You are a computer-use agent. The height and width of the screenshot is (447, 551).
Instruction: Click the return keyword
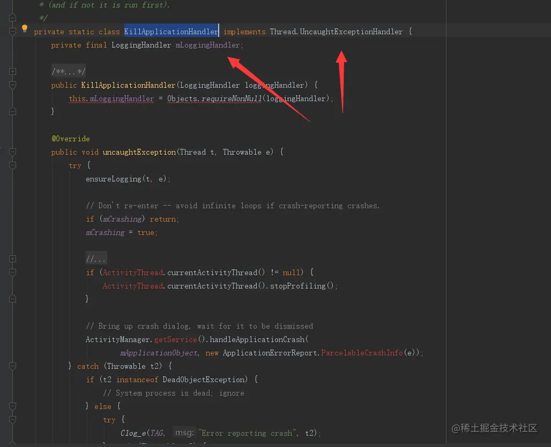pyautogui.click(x=163, y=219)
